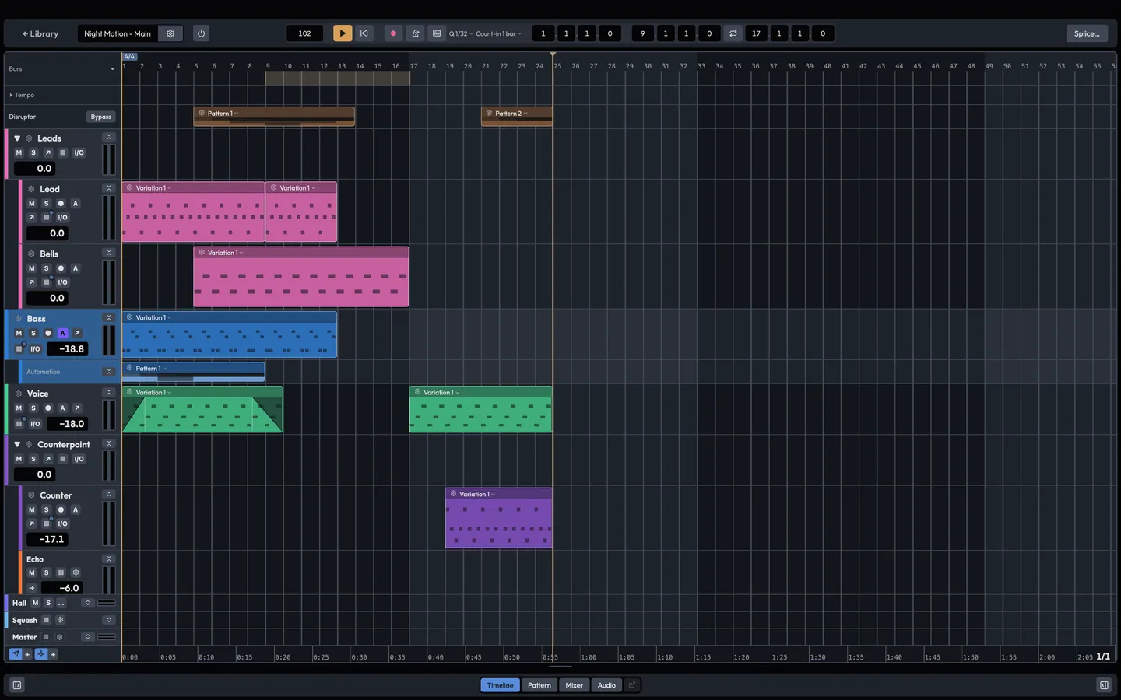The image size is (1121, 700).
Task: Switch to the Pattern tab
Action: 539,685
